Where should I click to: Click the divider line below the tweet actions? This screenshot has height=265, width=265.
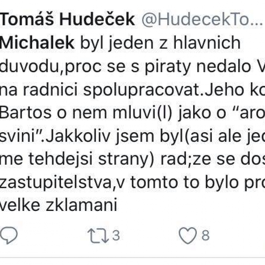click(x=132, y=258)
